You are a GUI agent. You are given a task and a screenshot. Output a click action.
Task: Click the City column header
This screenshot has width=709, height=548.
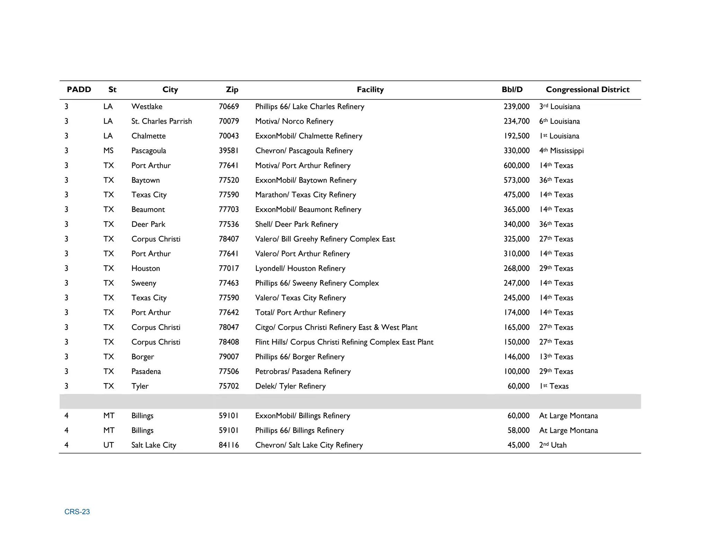(x=170, y=90)
